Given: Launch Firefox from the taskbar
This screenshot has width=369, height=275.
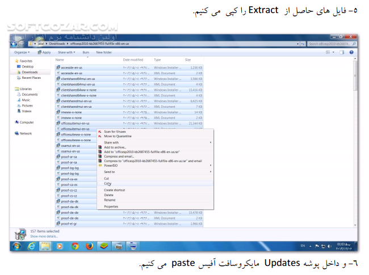Looking at the screenshot, I should [x=89, y=246].
